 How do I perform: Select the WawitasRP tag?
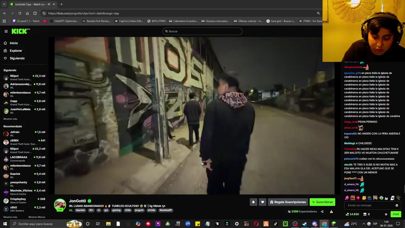166,210
